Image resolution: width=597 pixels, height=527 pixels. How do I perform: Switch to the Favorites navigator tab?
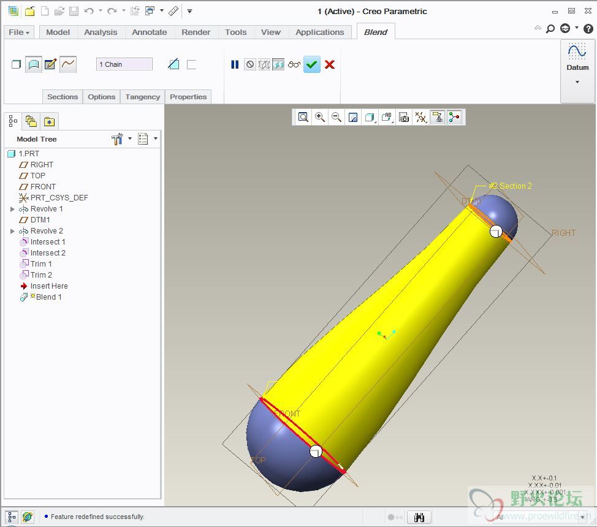49,121
